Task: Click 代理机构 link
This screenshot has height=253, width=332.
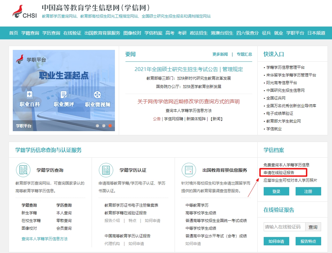Action: point(112,244)
